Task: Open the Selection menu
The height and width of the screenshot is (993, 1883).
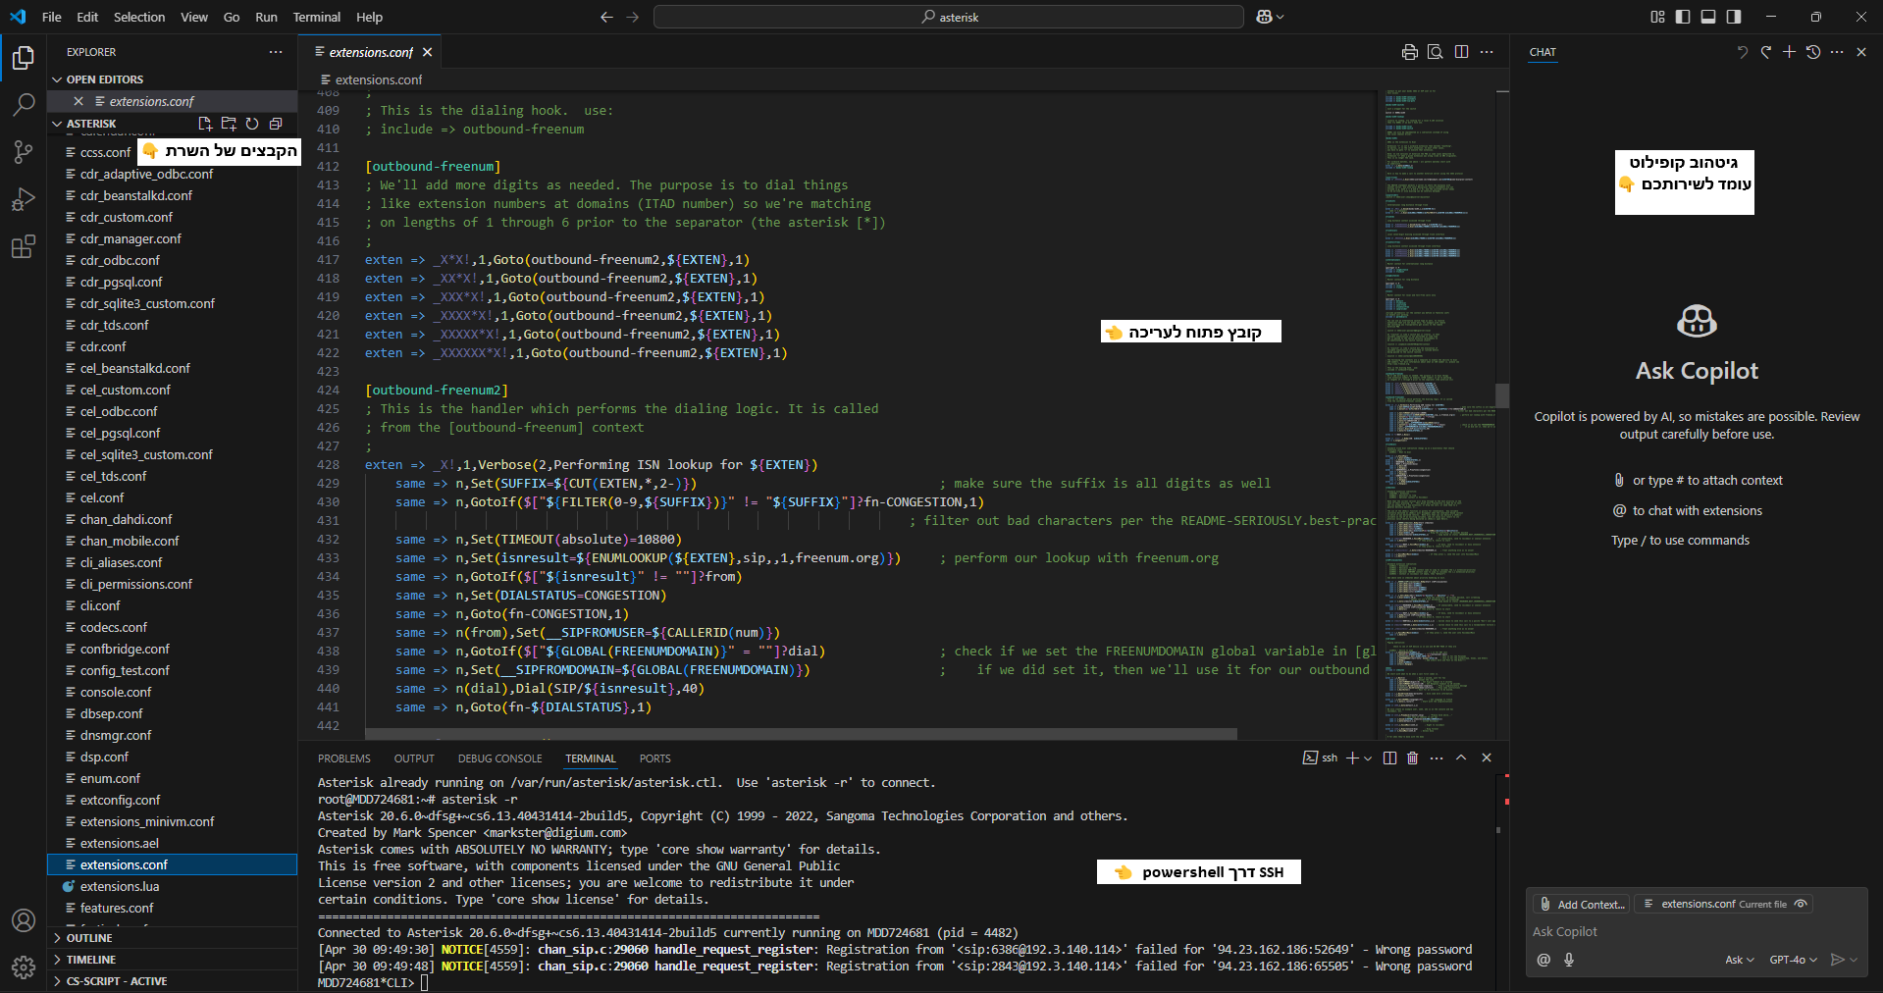Action: 139,17
